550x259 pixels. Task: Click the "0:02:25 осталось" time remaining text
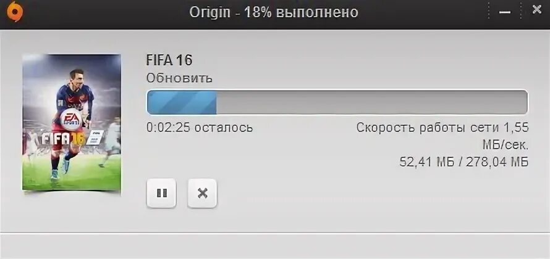point(200,128)
